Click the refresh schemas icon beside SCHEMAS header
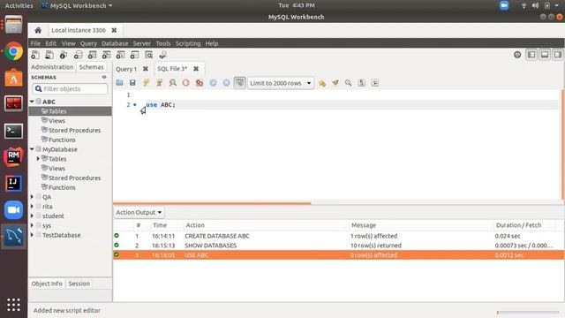Screen dimensions: 565x318 tap(104, 77)
